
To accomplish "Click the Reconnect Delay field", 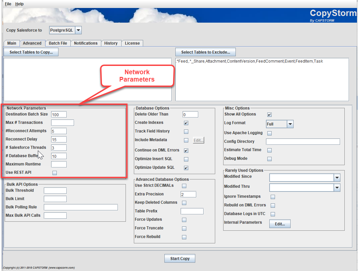I will 59,139.
